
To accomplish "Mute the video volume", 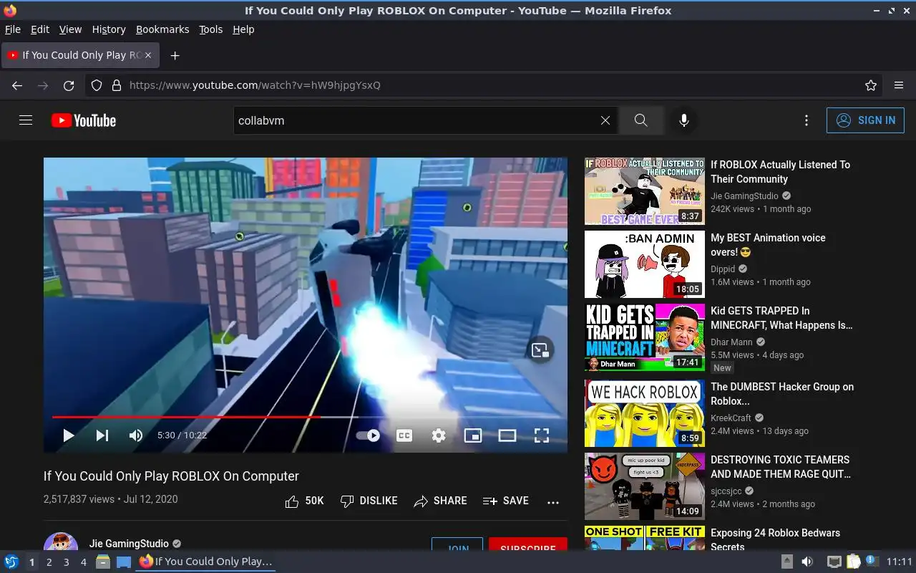I will pos(136,435).
